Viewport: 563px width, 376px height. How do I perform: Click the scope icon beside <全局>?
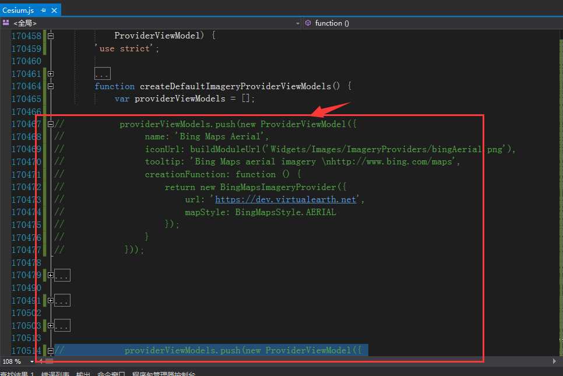point(6,23)
